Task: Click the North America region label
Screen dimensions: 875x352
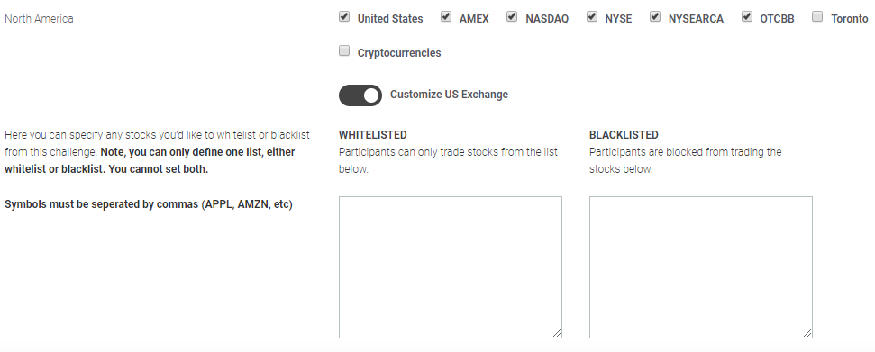Action: click(x=39, y=18)
